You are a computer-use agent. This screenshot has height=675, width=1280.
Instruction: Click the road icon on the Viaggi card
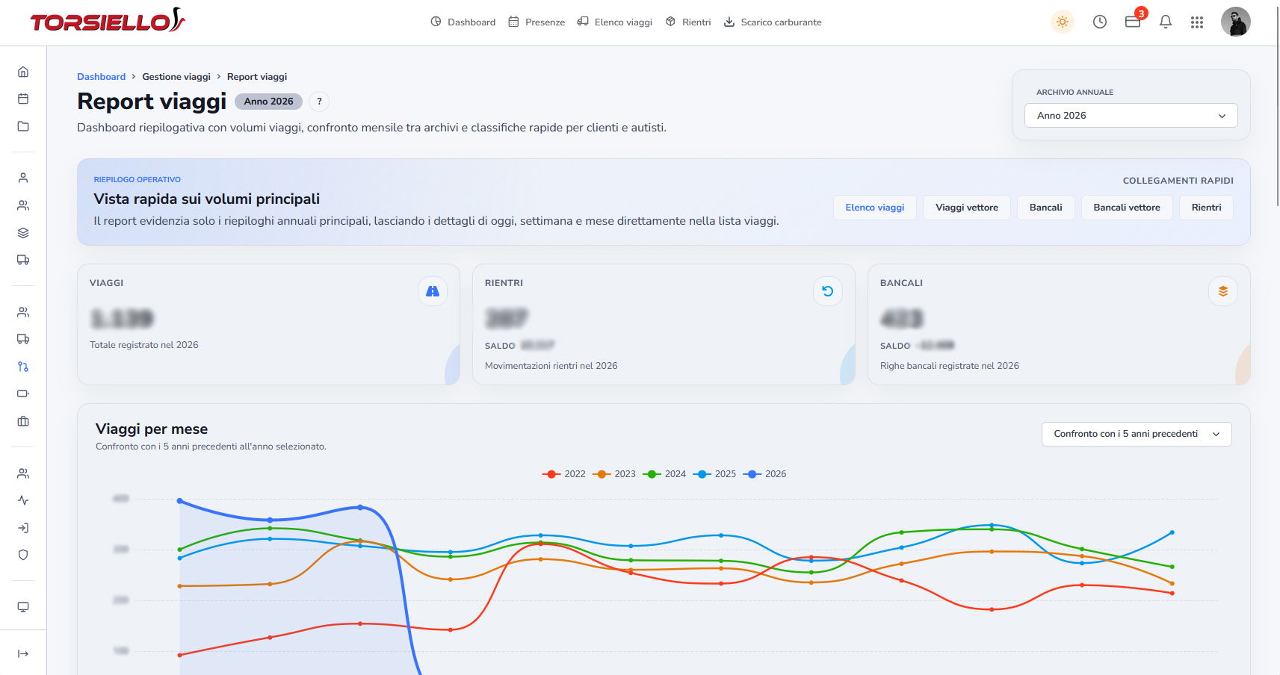point(433,291)
